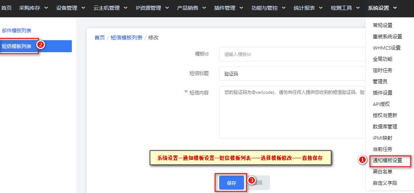Expand the 设备管理 menu
The height and width of the screenshot is (193, 414).
70,8
